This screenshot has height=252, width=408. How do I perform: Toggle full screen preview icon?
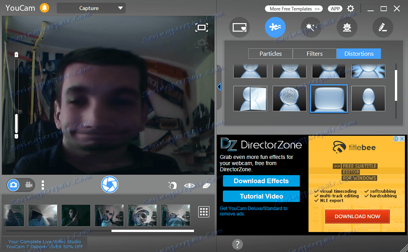[x=202, y=28]
